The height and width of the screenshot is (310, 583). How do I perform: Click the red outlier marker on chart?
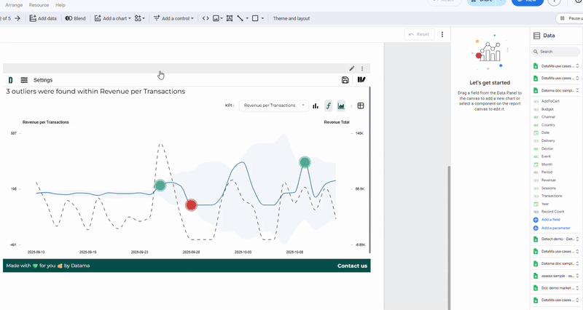[191, 205]
